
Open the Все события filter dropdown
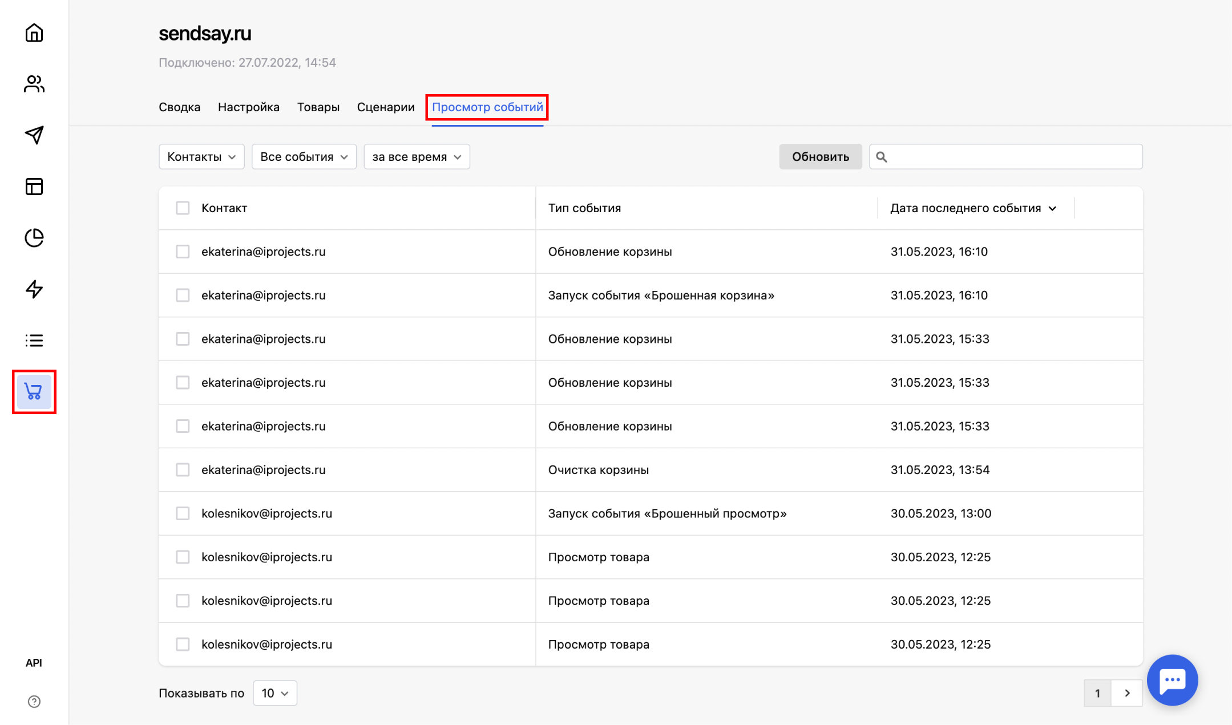coord(304,157)
